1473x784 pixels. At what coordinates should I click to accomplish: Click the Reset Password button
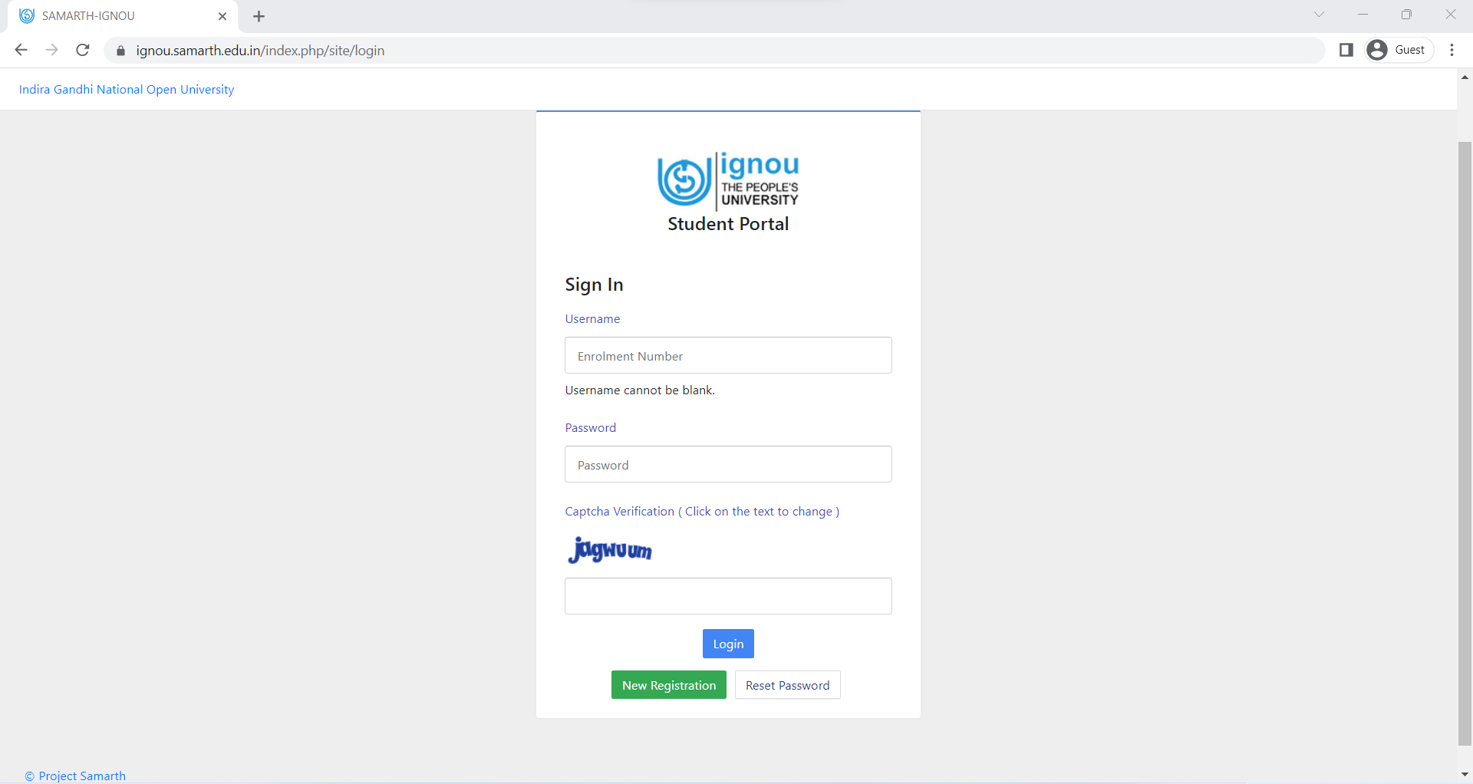click(787, 685)
